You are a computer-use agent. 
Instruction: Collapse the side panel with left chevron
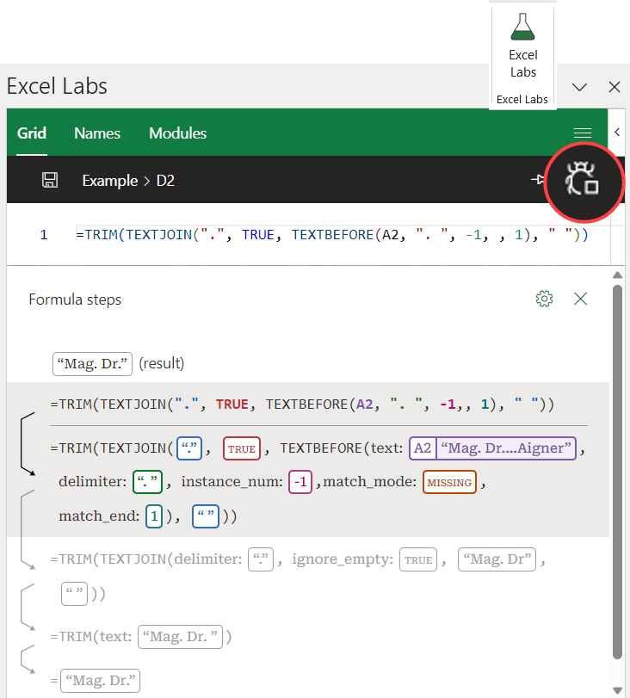[x=617, y=132]
